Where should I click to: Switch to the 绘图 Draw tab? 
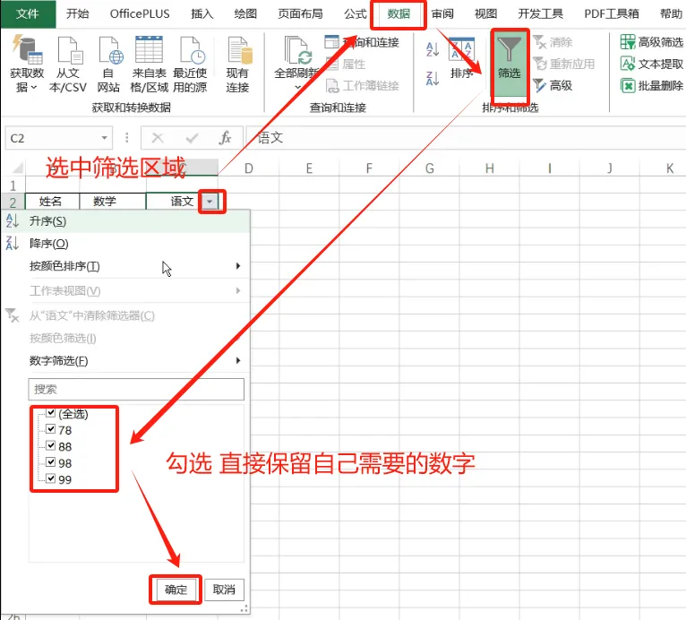pos(245,14)
